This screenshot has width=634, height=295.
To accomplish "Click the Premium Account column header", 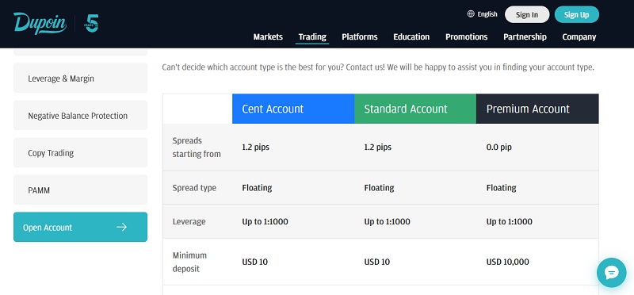I will pos(537,109).
